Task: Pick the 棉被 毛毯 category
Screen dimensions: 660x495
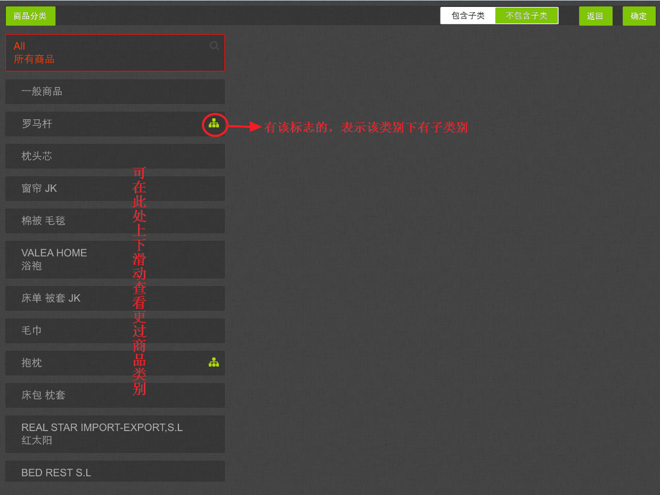Action: tap(115, 221)
